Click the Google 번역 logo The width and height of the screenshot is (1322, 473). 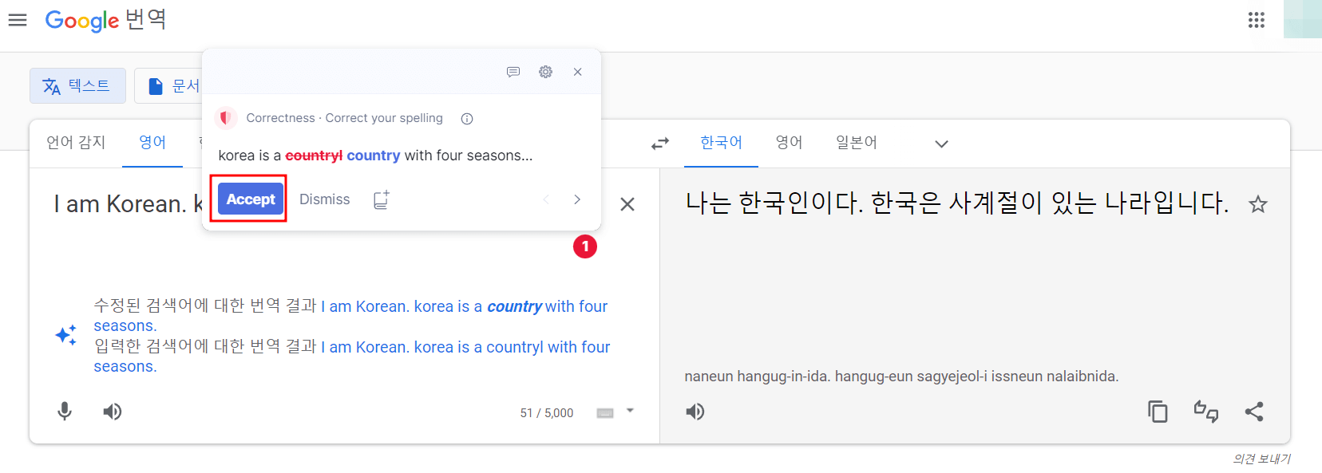pos(105,20)
